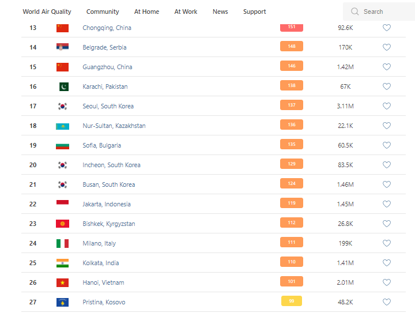
Task: Favorite Kolkata, India using the heart
Action: click(x=387, y=263)
